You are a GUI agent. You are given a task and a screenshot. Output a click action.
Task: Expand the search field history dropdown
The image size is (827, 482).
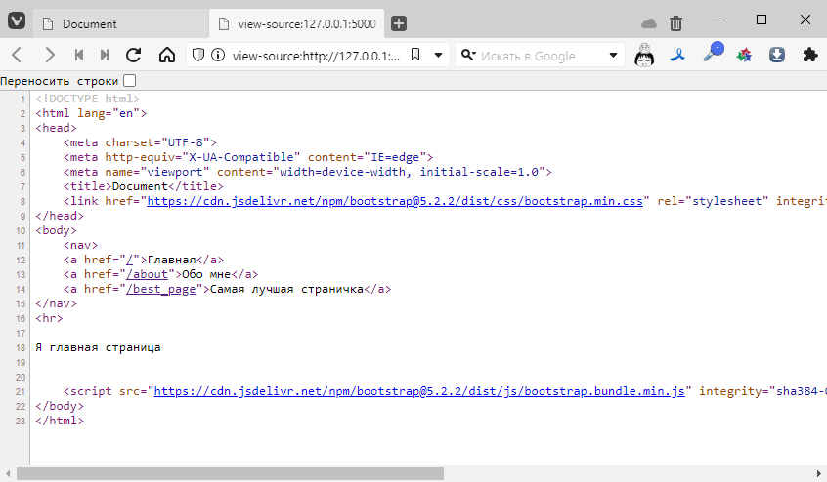(x=613, y=55)
